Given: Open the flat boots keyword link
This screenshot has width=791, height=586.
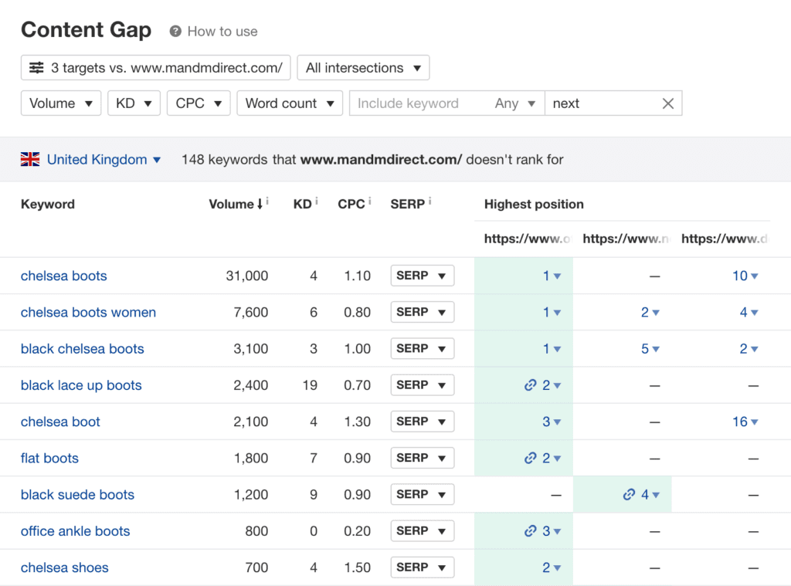Looking at the screenshot, I should tap(49, 458).
